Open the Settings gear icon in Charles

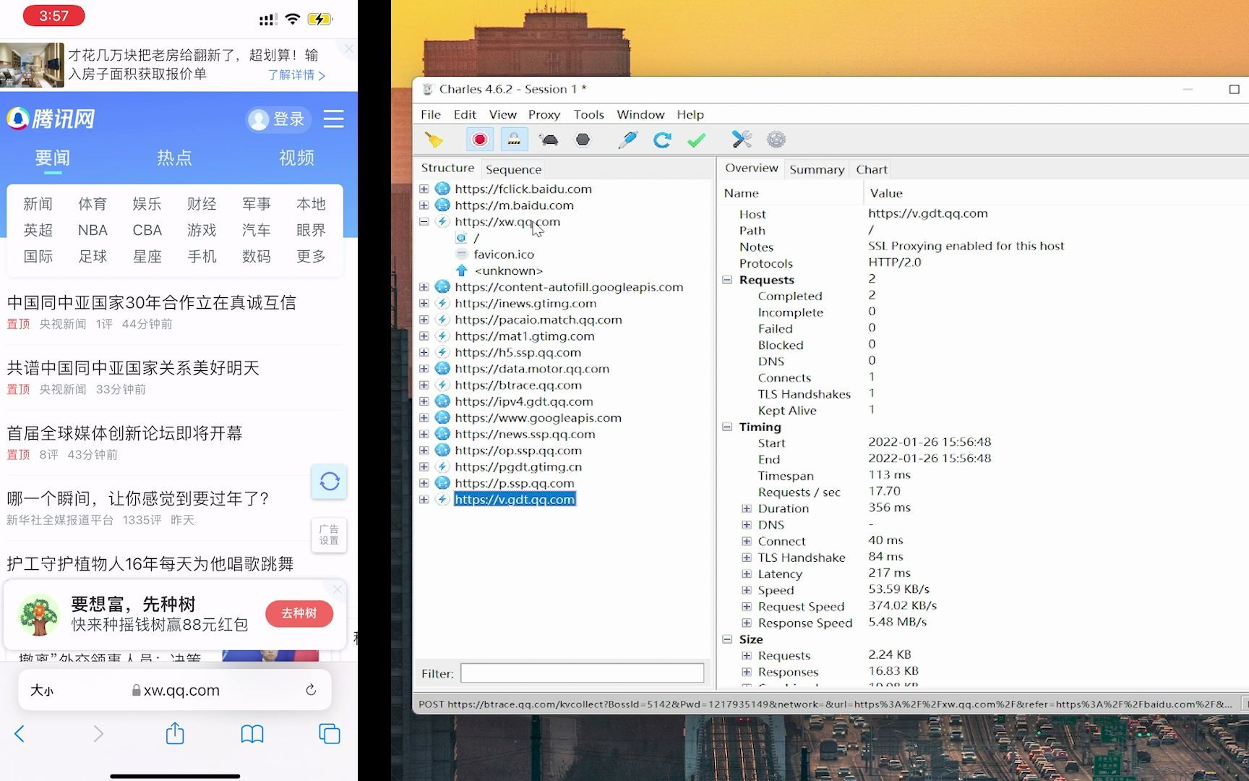pyautogui.click(x=776, y=140)
